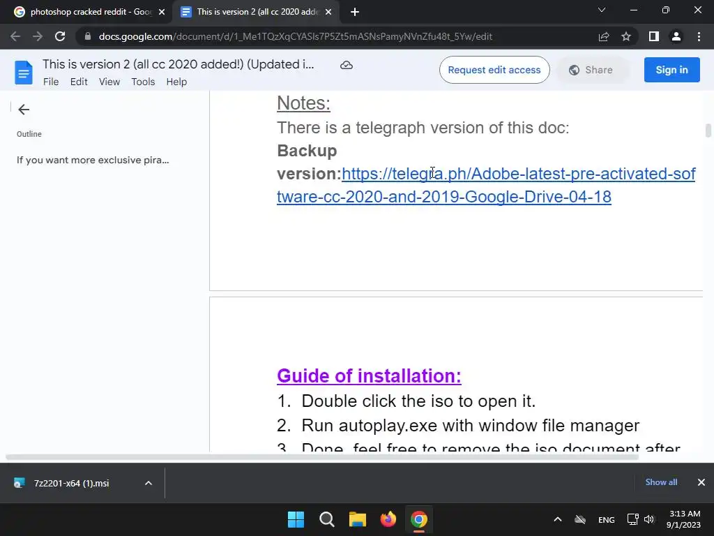Click the Chrome taskbar icon

[419, 519]
